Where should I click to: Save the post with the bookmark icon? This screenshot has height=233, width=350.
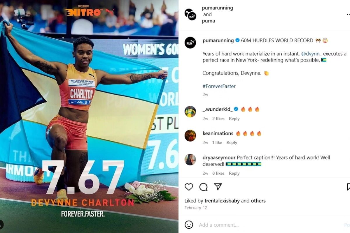pos(348,187)
